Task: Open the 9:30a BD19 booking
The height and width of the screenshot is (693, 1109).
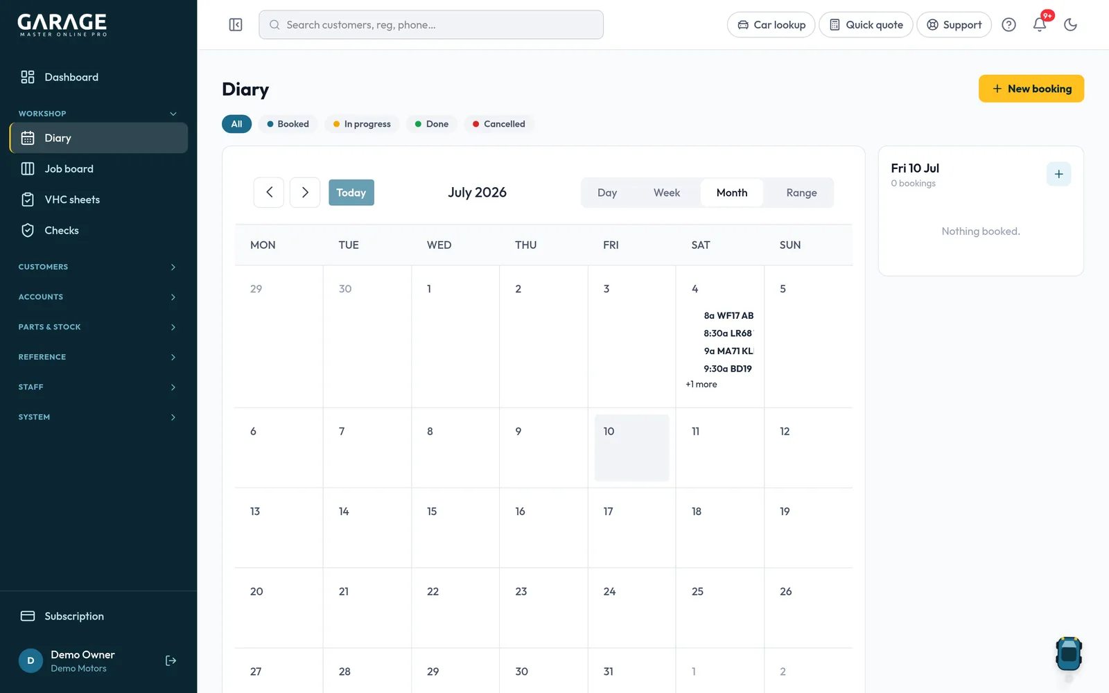Action: tap(721, 369)
